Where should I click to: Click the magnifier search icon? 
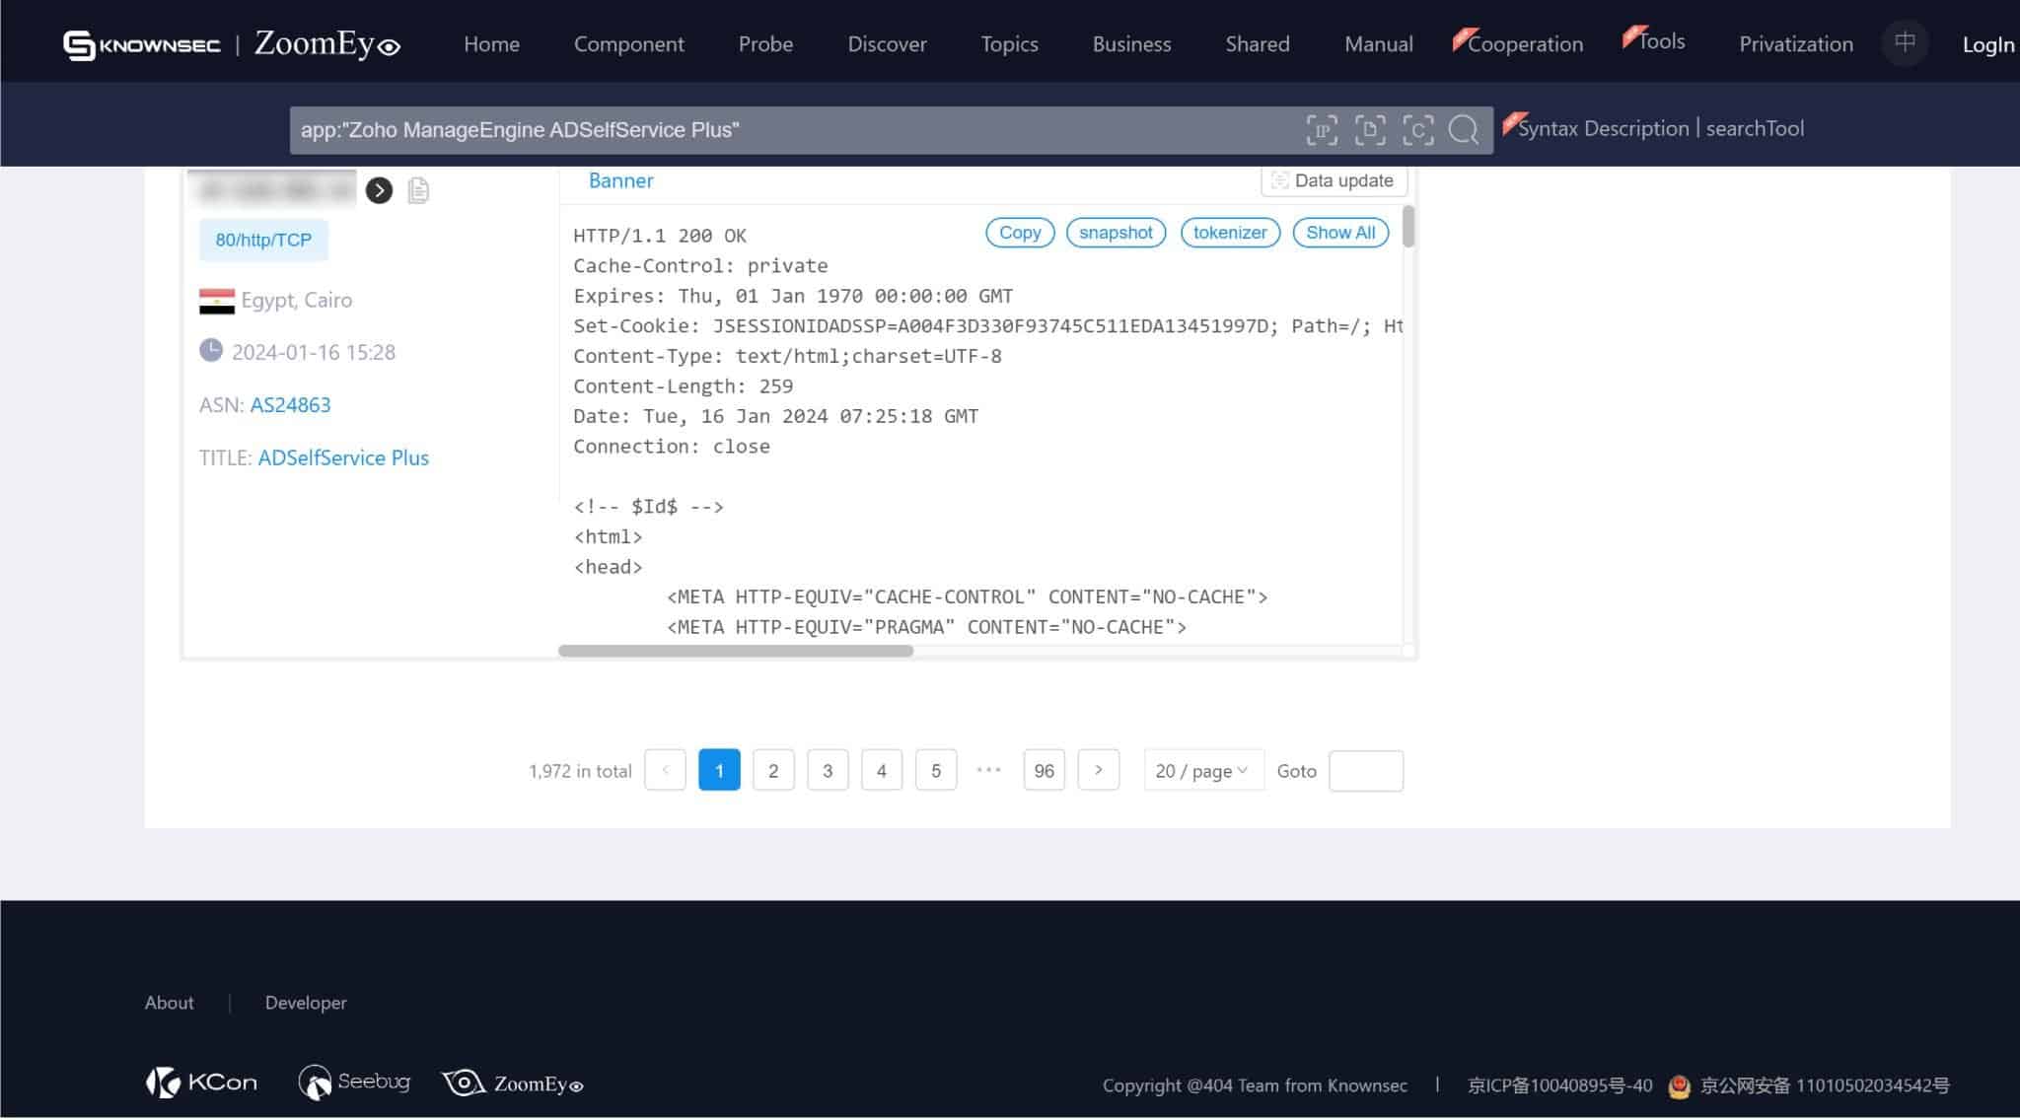point(1464,130)
